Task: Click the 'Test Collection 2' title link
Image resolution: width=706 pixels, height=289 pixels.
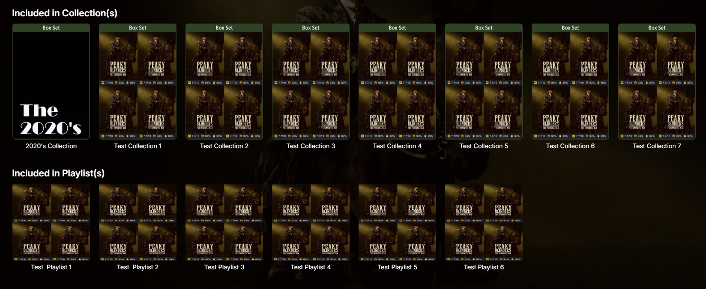Action: tap(224, 146)
